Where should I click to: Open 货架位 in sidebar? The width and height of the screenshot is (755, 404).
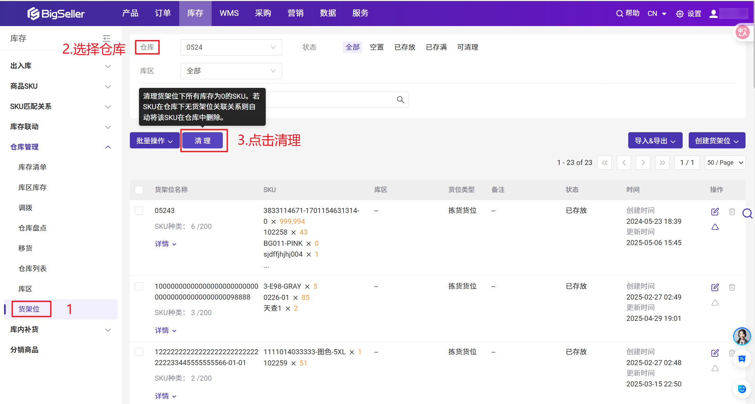(29, 309)
